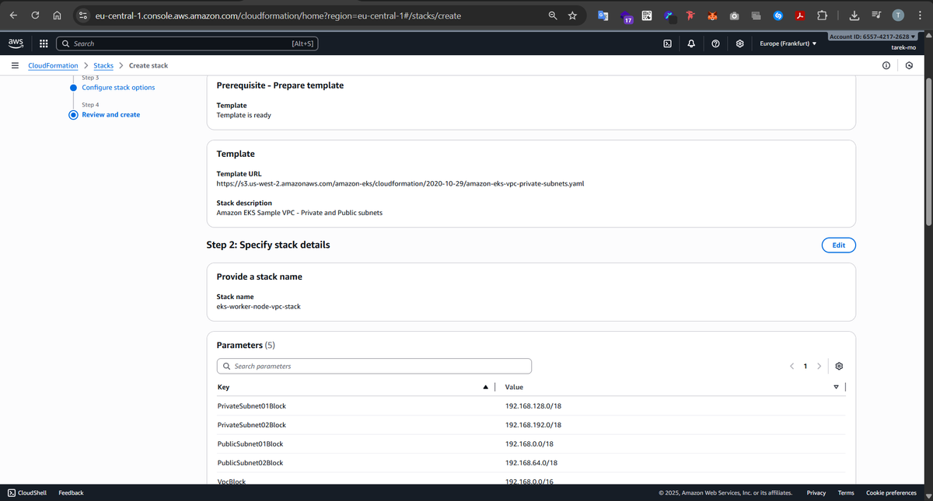Viewport: 933px width, 501px height.
Task: Open AWS console settings gear
Action: (739, 43)
